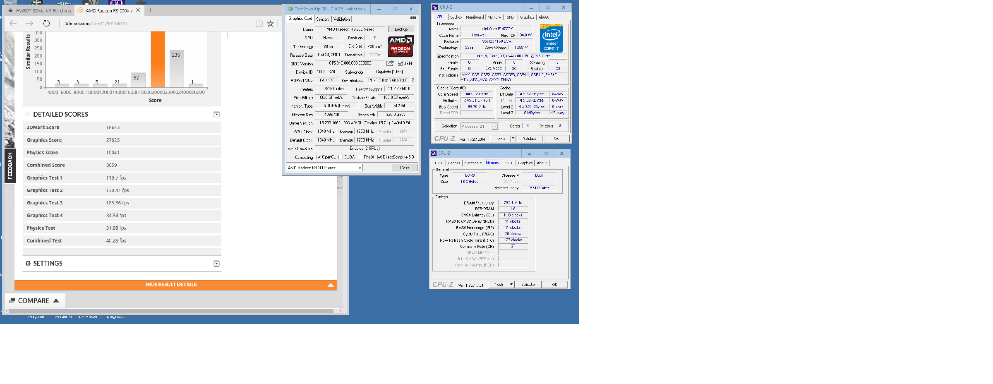Toggle the DirectCompute 5.0 checkbox

click(379, 157)
